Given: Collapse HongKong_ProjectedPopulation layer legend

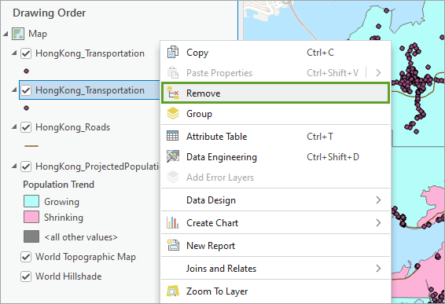Looking at the screenshot, I should pos(14,167).
